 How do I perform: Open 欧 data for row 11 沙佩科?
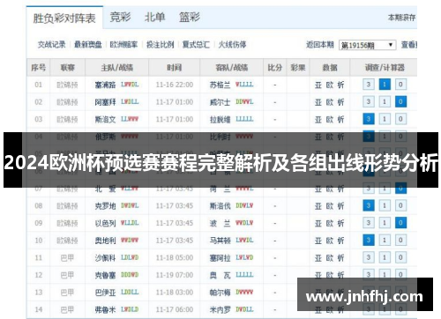tap(330, 258)
